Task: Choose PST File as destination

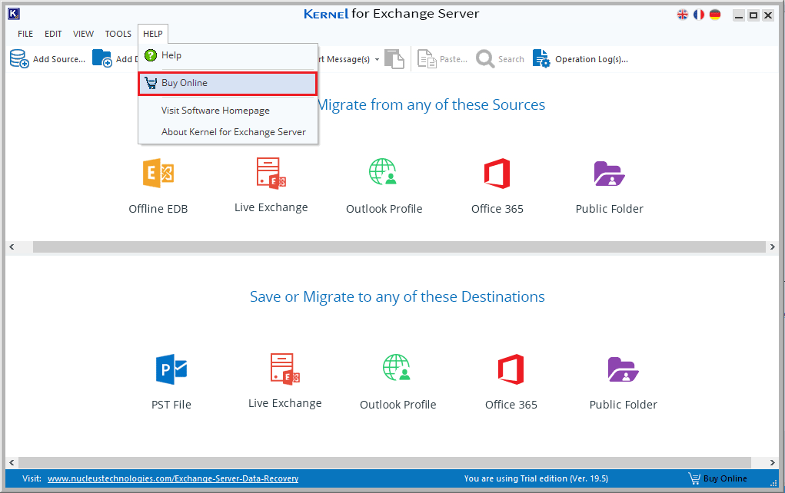Action: point(171,370)
